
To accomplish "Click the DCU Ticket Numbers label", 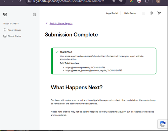I will pos(70,63).
